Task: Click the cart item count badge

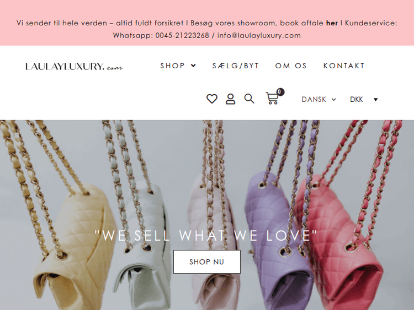Action: 280,92
